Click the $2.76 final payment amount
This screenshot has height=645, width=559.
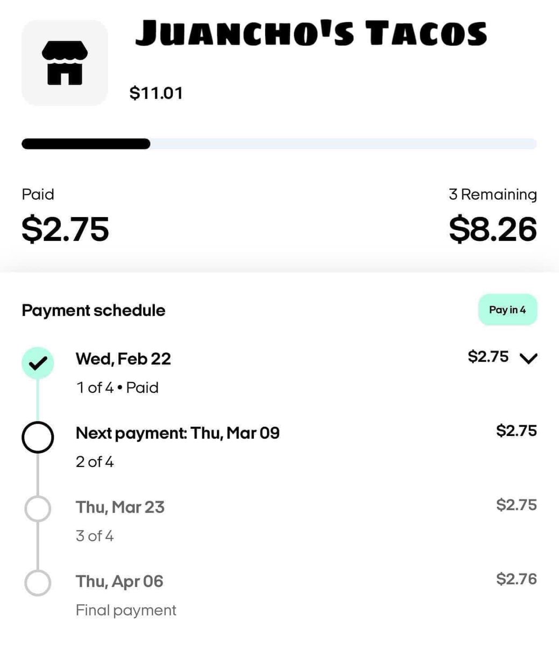(516, 579)
